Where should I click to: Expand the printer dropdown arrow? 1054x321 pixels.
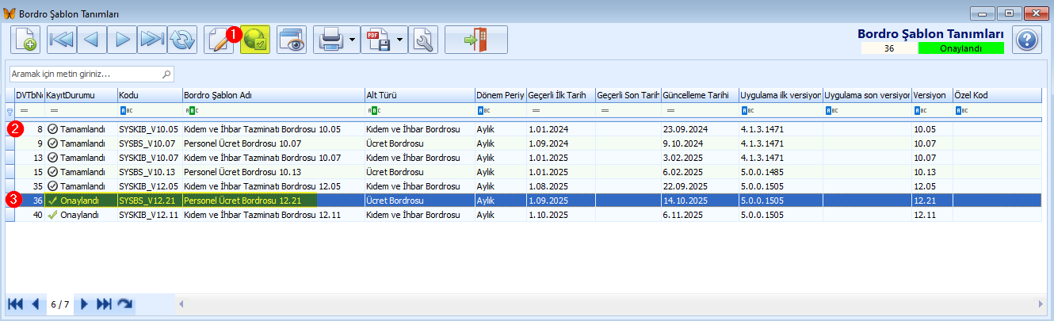coord(351,40)
